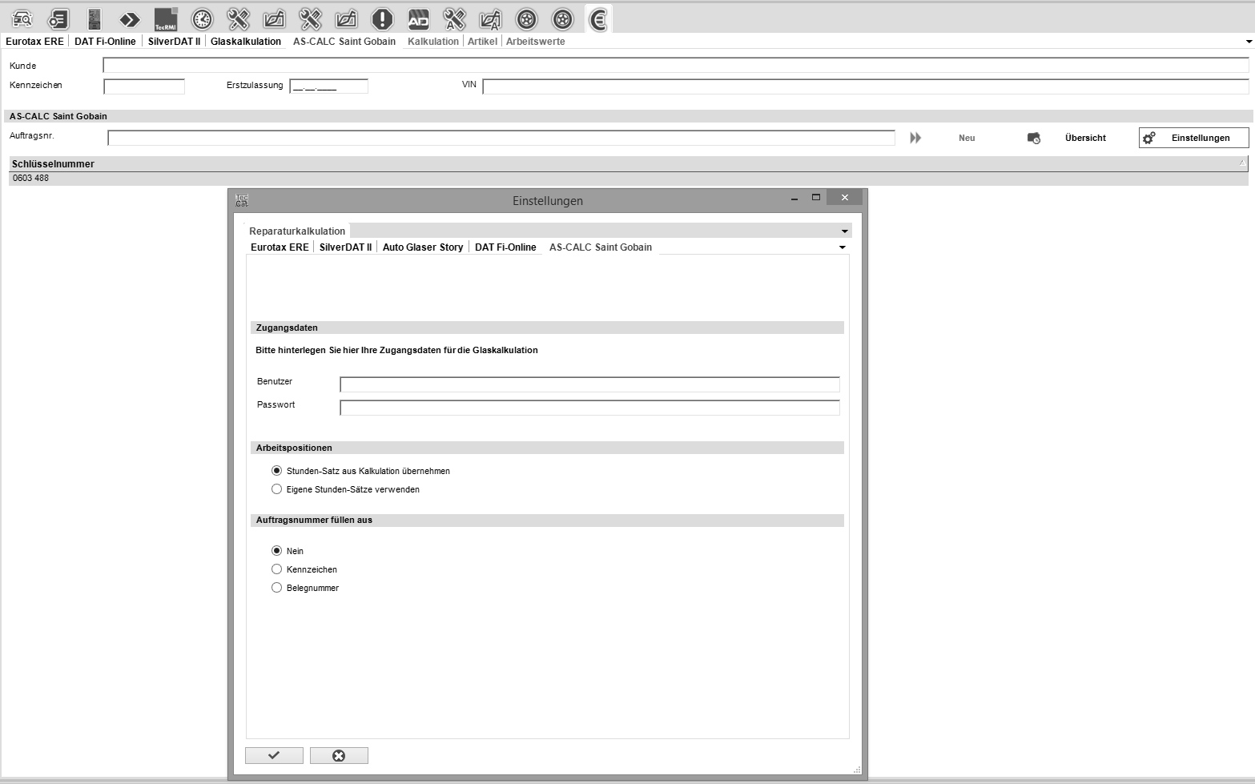Select Stunden-Satz aus Kalkulation übernehmen option
This screenshot has height=784, width=1255.
(276, 471)
